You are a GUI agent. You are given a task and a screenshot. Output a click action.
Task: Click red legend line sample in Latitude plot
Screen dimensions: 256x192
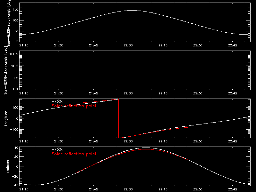tap(36, 155)
